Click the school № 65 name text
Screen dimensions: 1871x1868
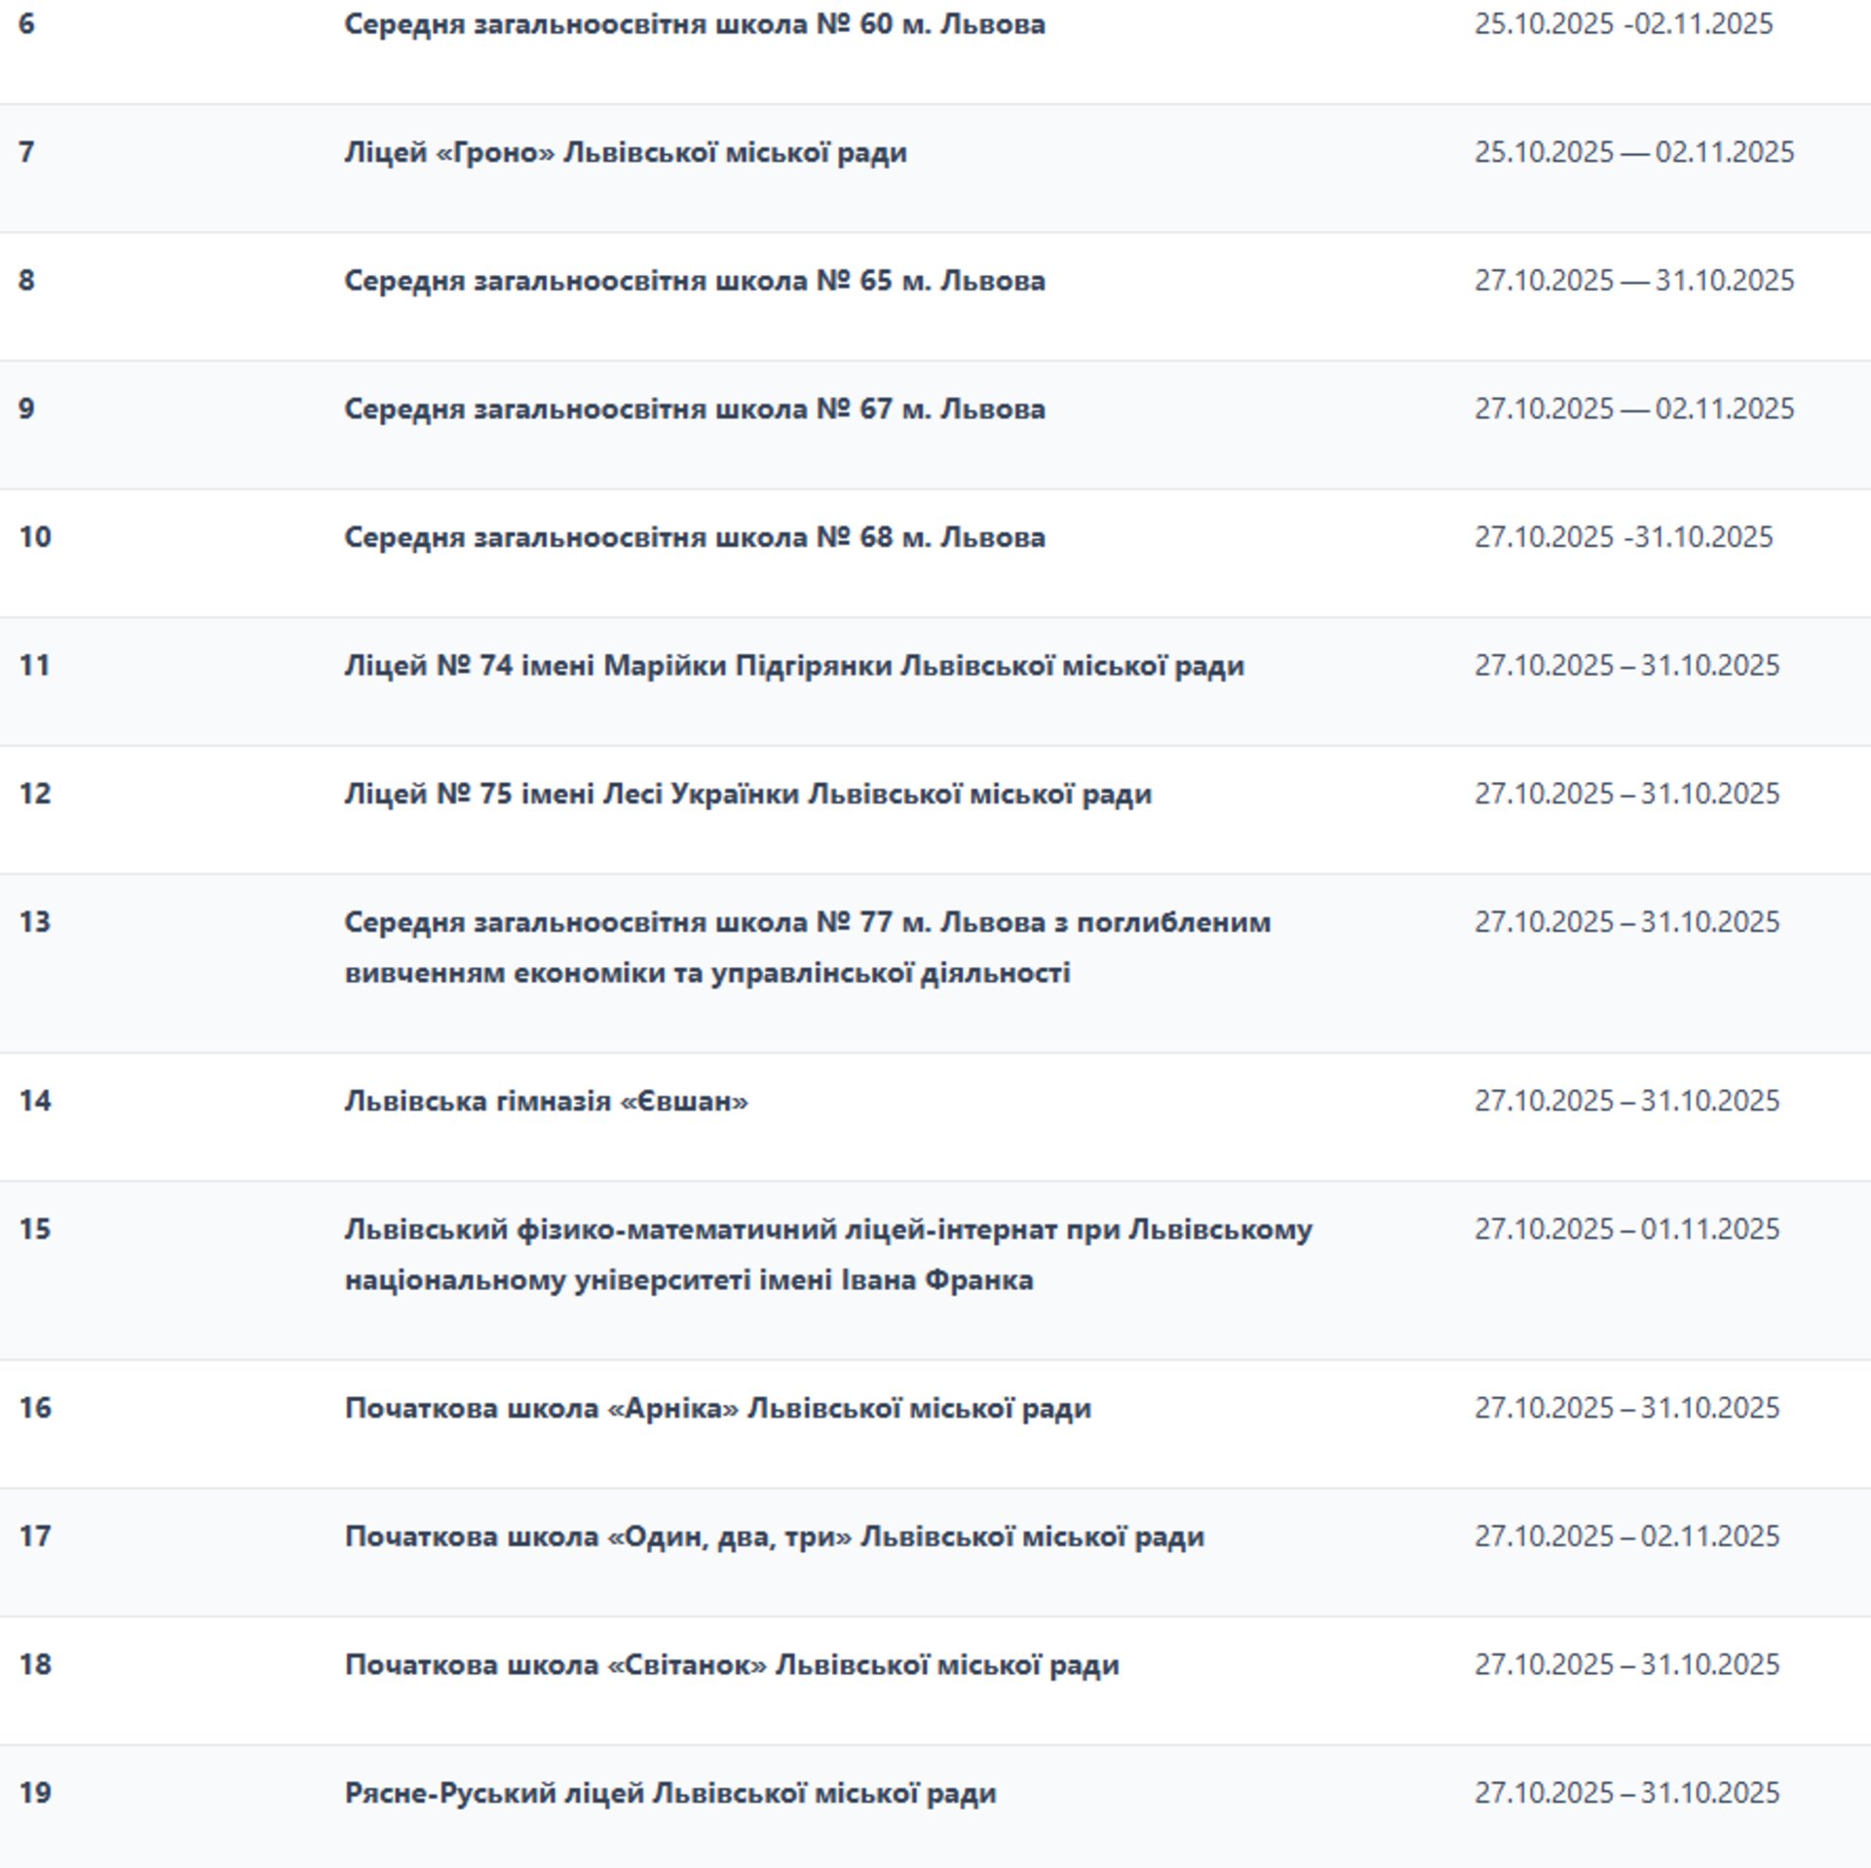coord(694,281)
